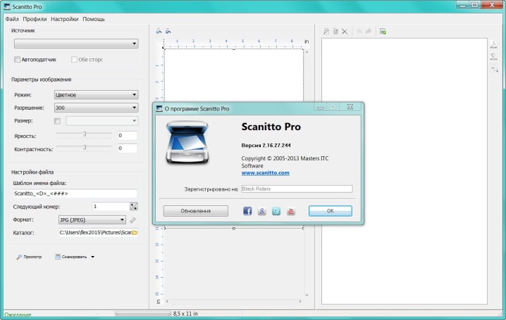The height and width of the screenshot is (320, 506).
Task: Click the Сканировать button
Action: 71,257
